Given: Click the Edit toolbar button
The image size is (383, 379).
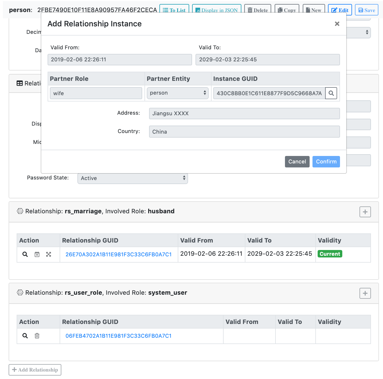Looking at the screenshot, I should coord(340,10).
